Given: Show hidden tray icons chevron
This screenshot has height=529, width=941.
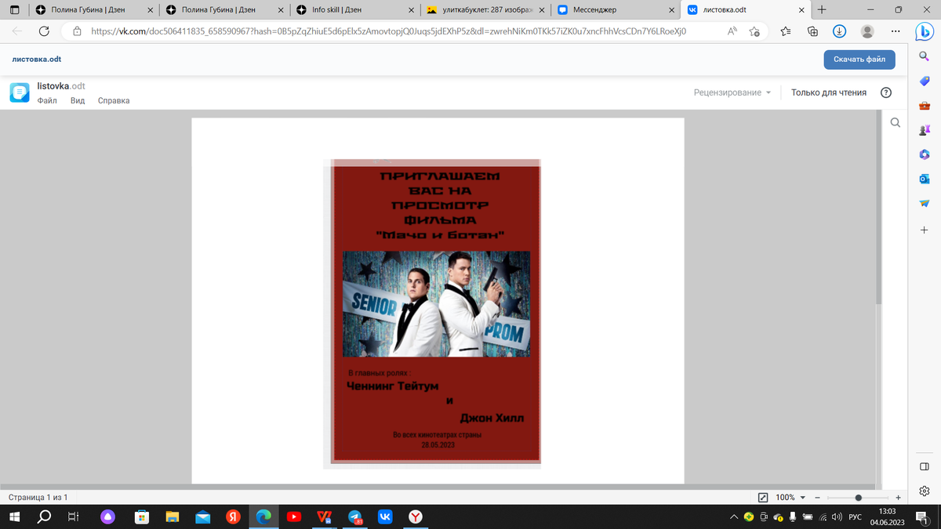Looking at the screenshot, I should click(x=734, y=516).
